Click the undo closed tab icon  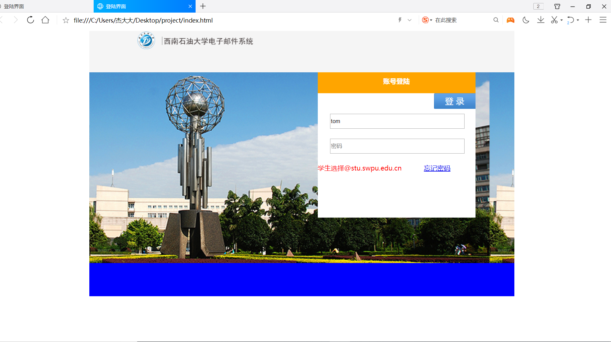pyautogui.click(x=570, y=20)
